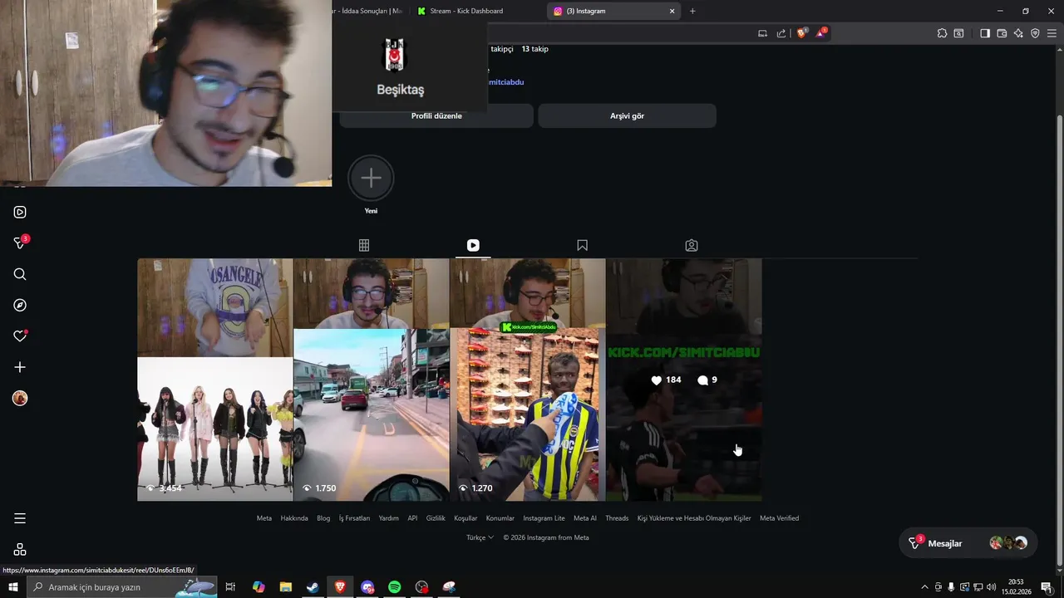1064x598 pixels.
Task: Expand hidden system tray icons chevron
Action: (924, 587)
